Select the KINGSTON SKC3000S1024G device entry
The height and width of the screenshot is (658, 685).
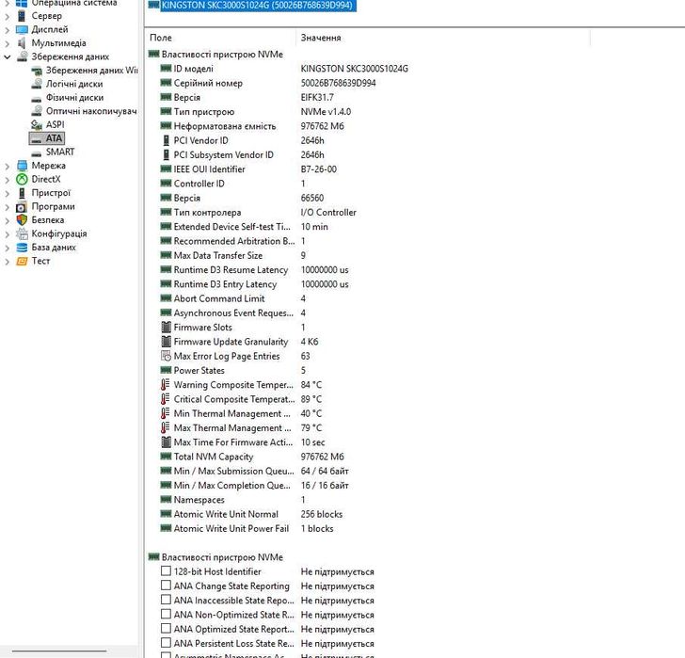pos(251,6)
